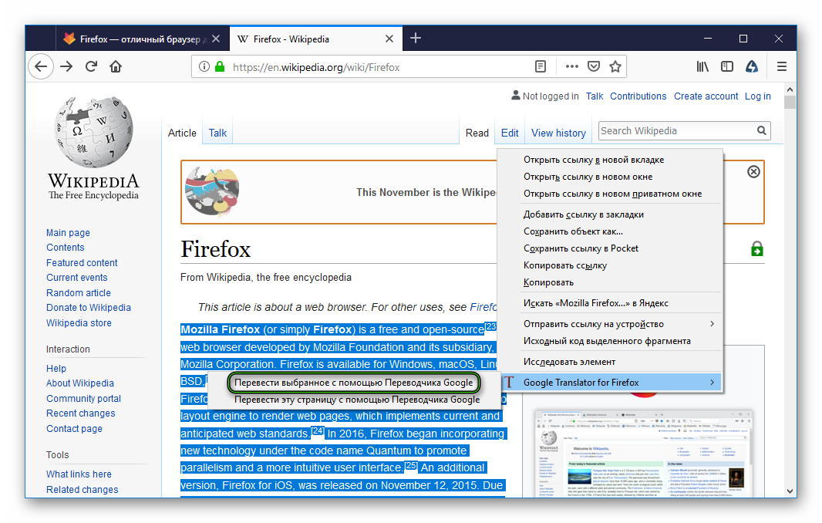Image resolution: width=822 pixels, height=523 pixels.
Task: Dismiss the banner with its close icon
Action: (753, 171)
